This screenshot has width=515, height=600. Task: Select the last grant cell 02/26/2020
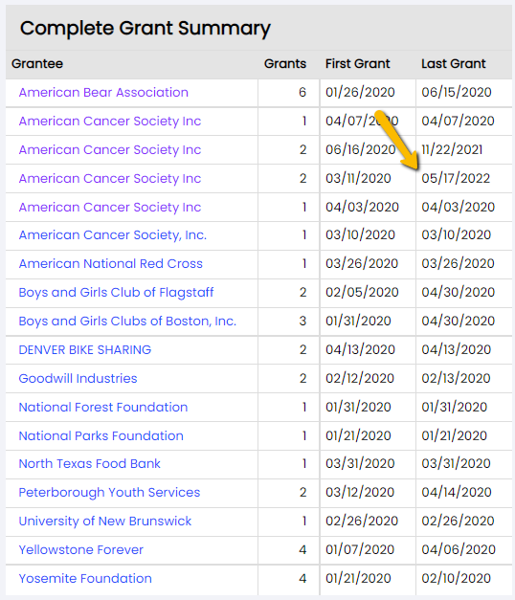pyautogui.click(x=458, y=522)
